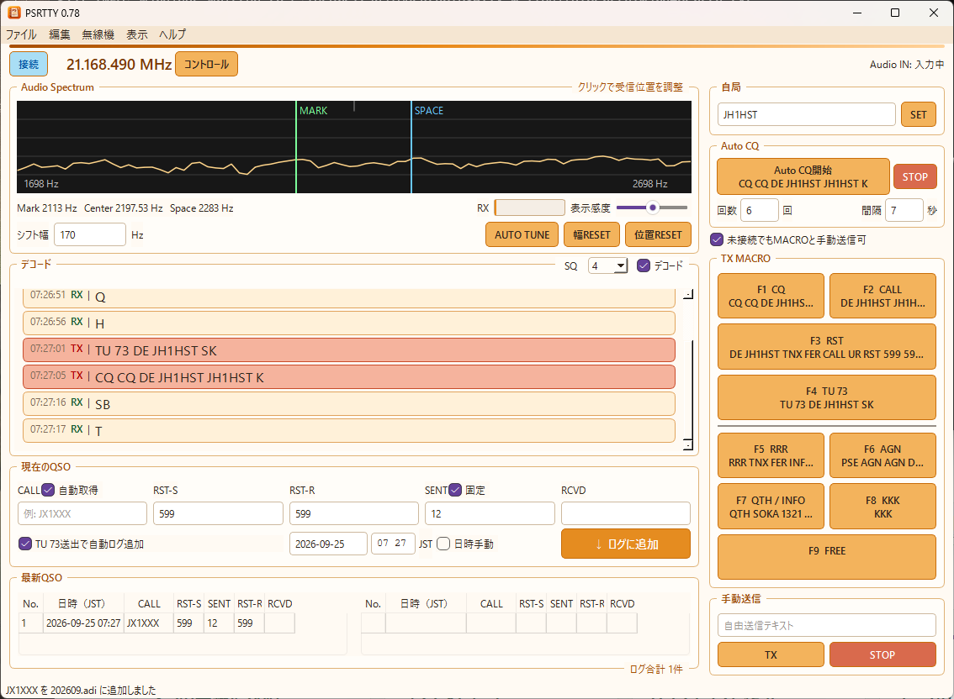Open the ヘルプ menu
The height and width of the screenshot is (699, 954).
(x=172, y=34)
